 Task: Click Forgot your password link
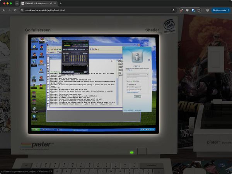point(133,92)
